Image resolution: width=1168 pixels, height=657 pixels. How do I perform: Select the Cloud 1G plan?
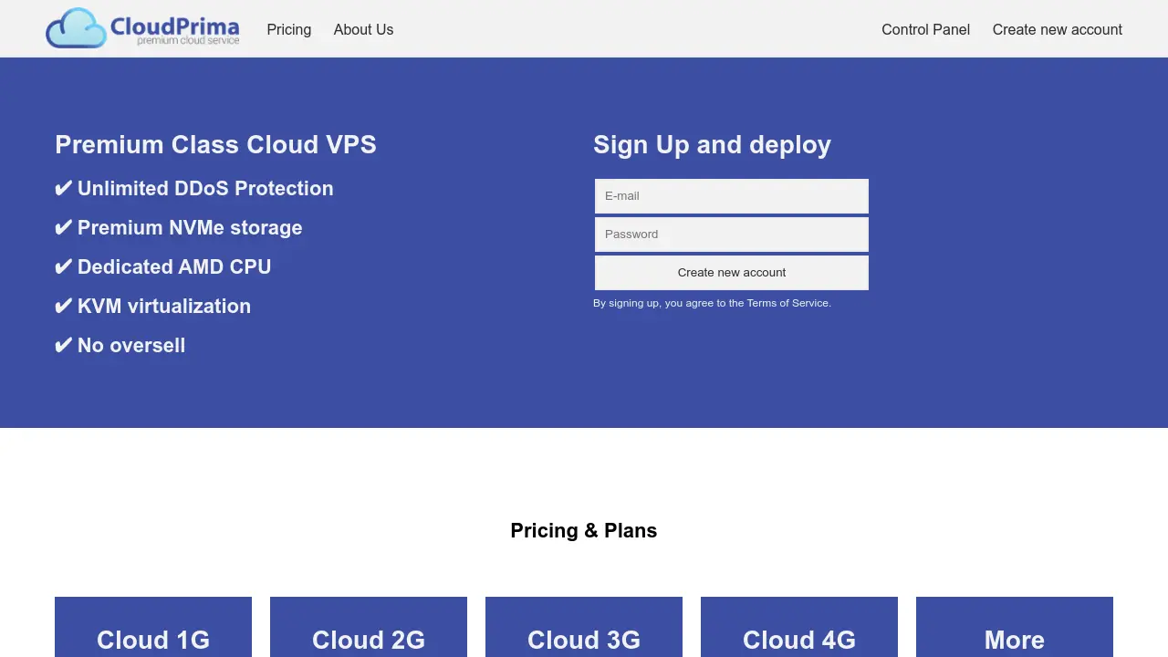click(x=152, y=640)
